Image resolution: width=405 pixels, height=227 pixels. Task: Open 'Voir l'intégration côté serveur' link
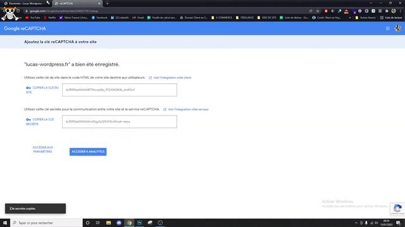tap(189, 109)
